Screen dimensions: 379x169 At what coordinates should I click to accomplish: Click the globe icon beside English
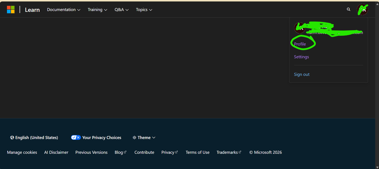coord(12,137)
